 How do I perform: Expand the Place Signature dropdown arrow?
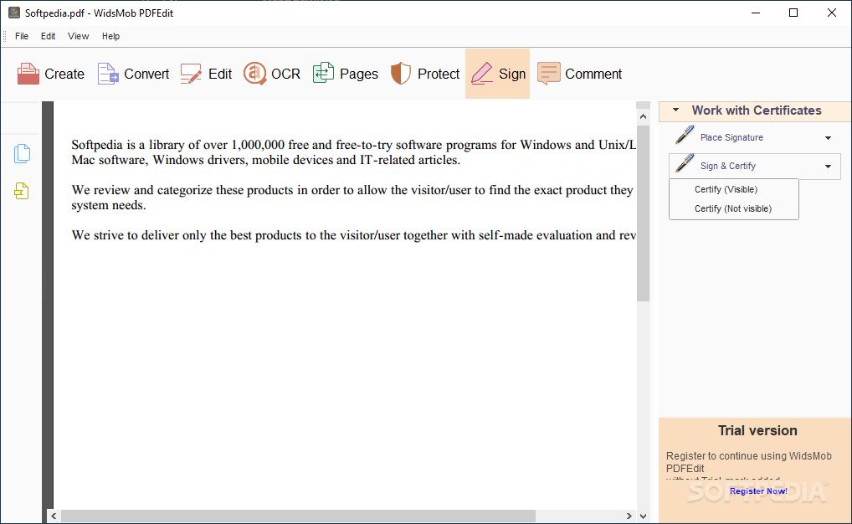tap(828, 138)
